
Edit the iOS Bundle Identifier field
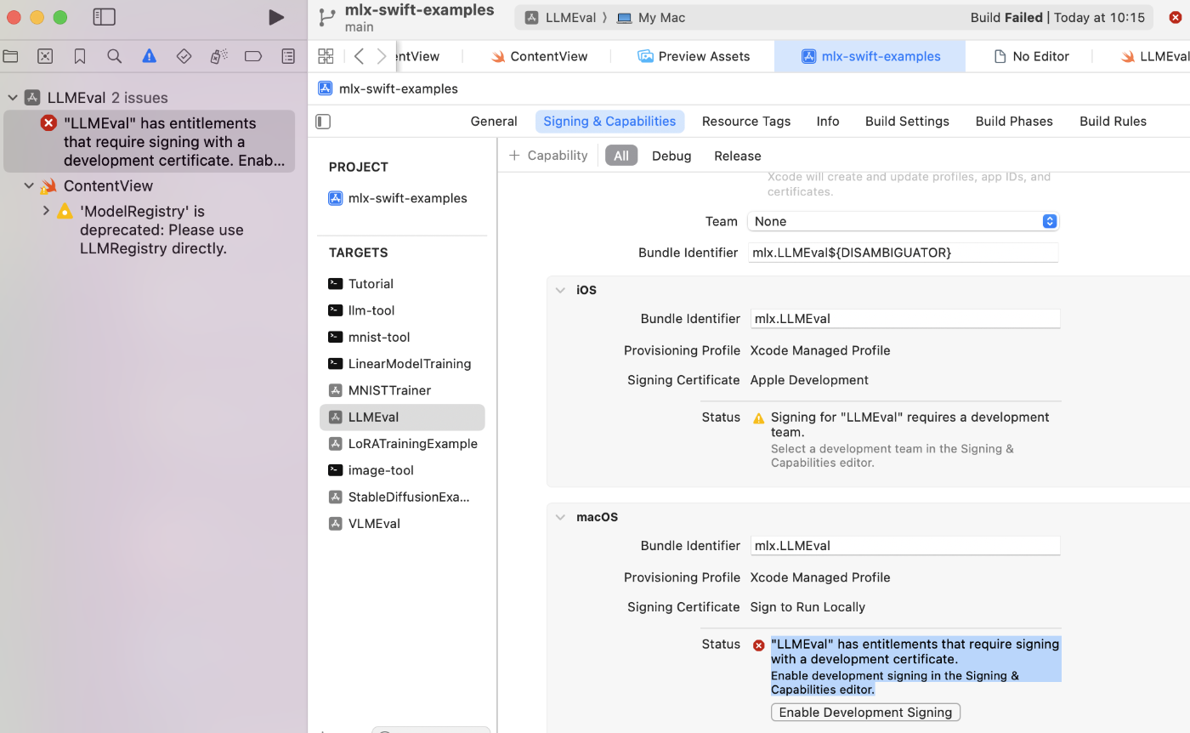[905, 319]
